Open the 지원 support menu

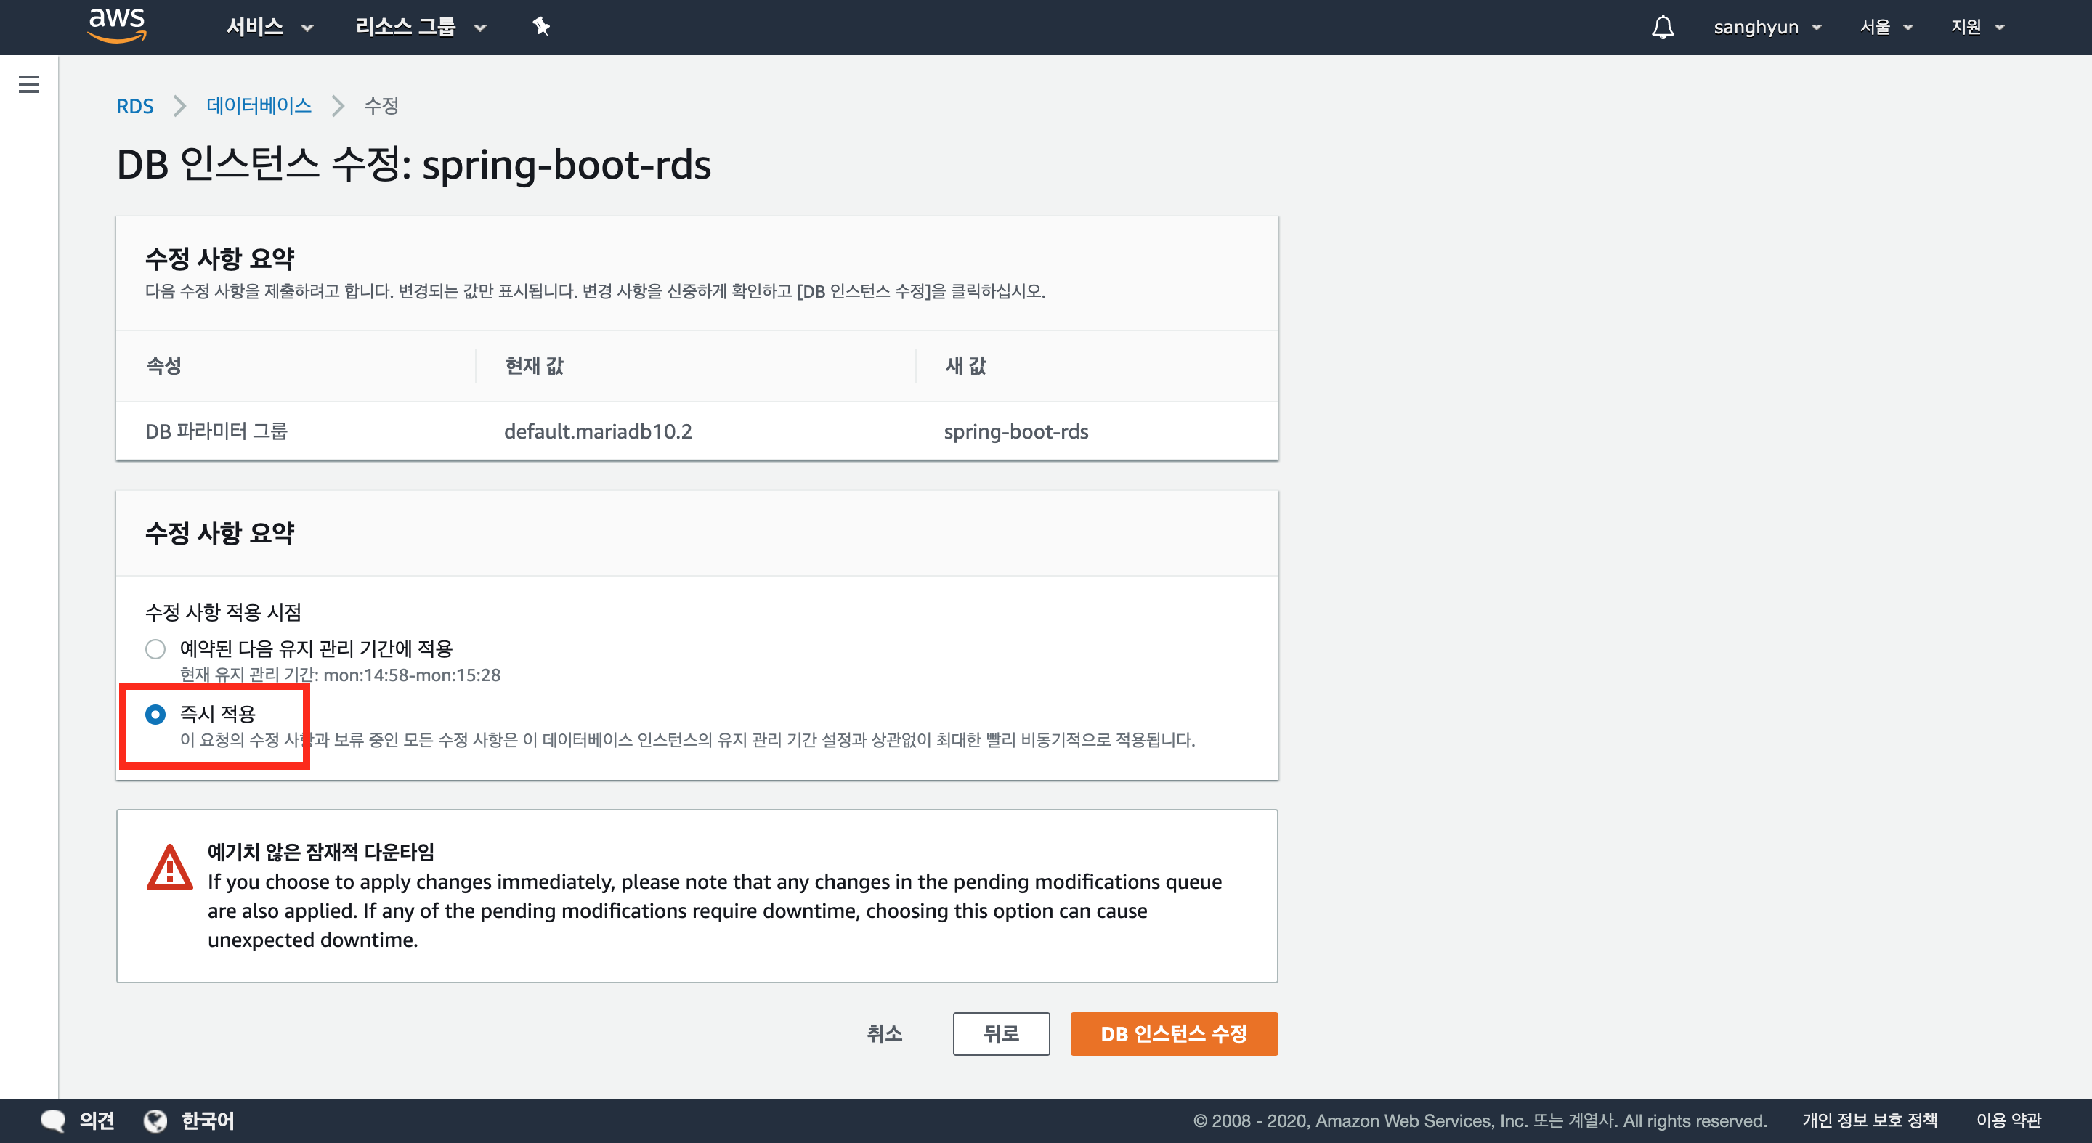(1977, 27)
